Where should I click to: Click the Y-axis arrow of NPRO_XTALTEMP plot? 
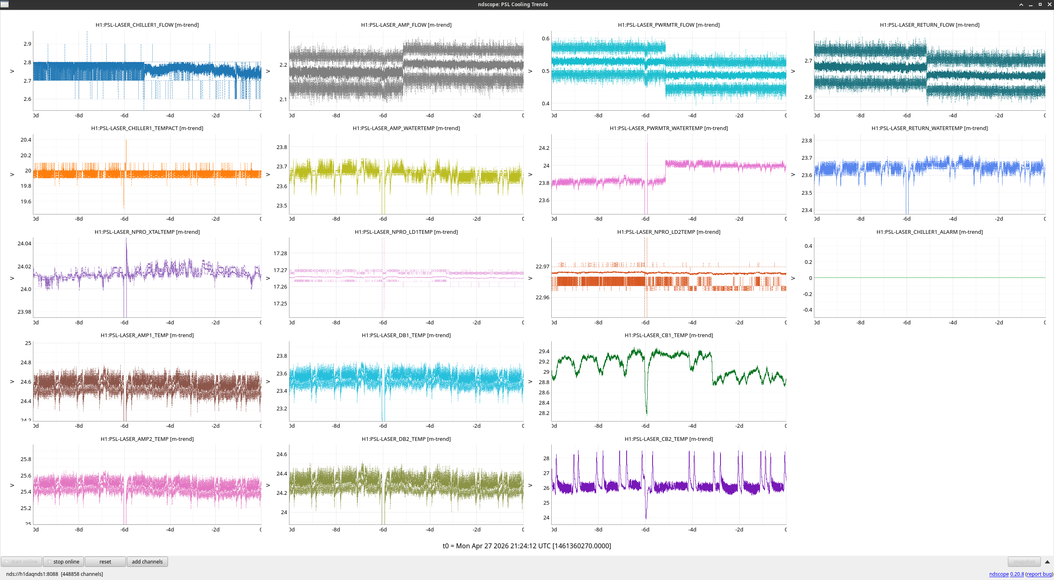tap(12, 278)
